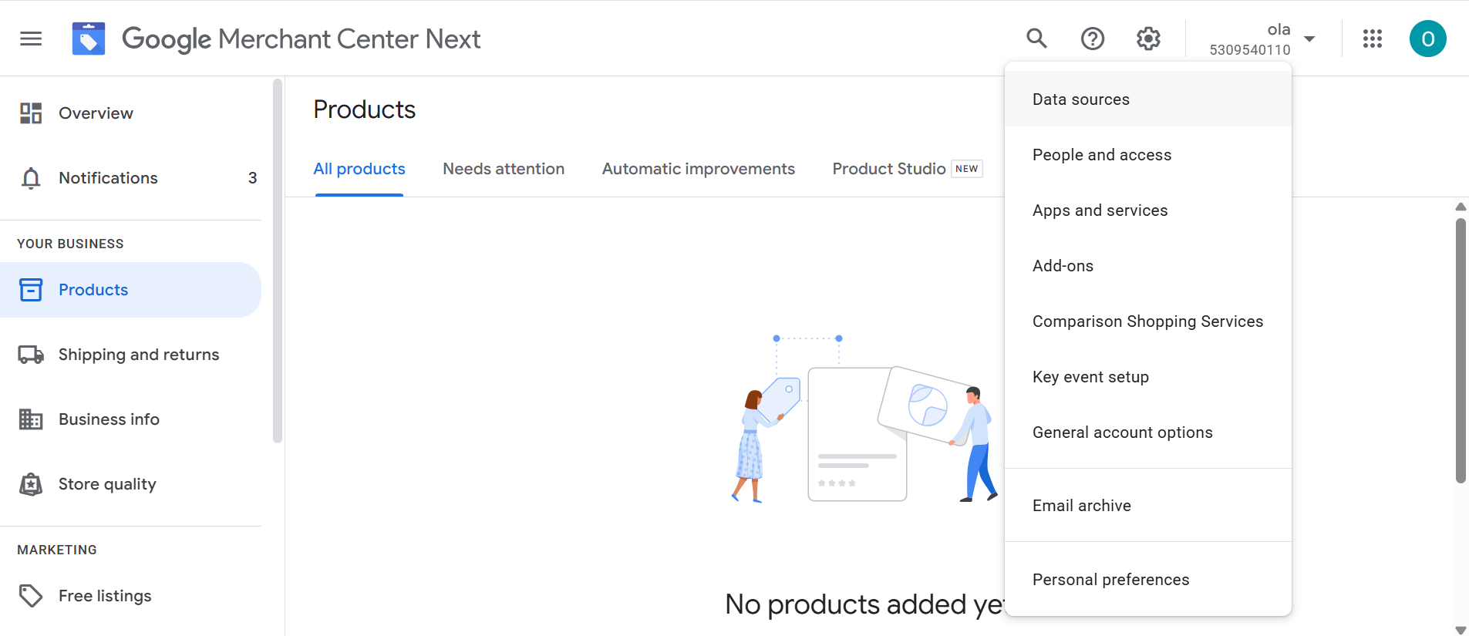Choose Apps and services menu item
This screenshot has height=636, width=1469.
coord(1148,210)
